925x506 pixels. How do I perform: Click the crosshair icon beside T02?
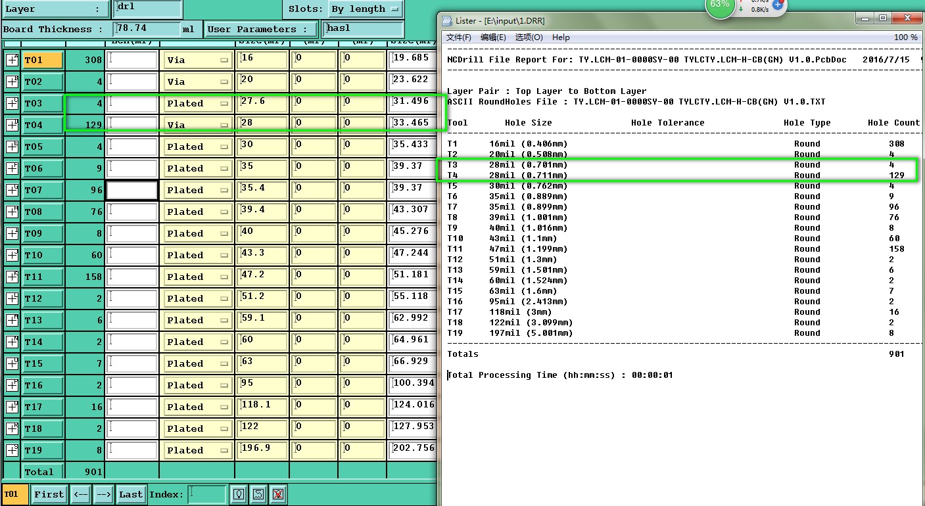pyautogui.click(x=12, y=81)
